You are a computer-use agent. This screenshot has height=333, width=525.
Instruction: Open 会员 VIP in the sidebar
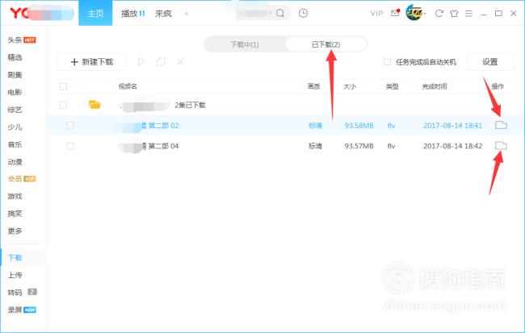(x=22, y=179)
